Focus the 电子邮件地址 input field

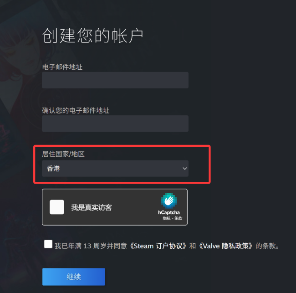click(x=115, y=80)
